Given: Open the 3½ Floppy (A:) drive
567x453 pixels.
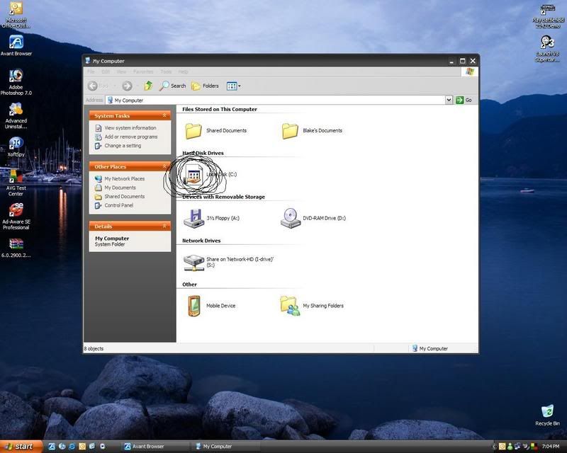Looking at the screenshot, I should [x=193, y=218].
